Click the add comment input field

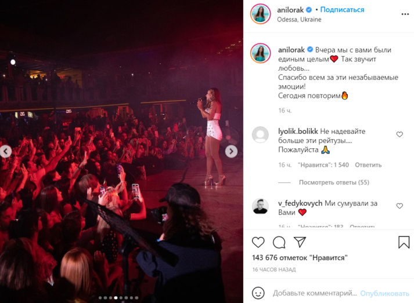(x=315, y=293)
